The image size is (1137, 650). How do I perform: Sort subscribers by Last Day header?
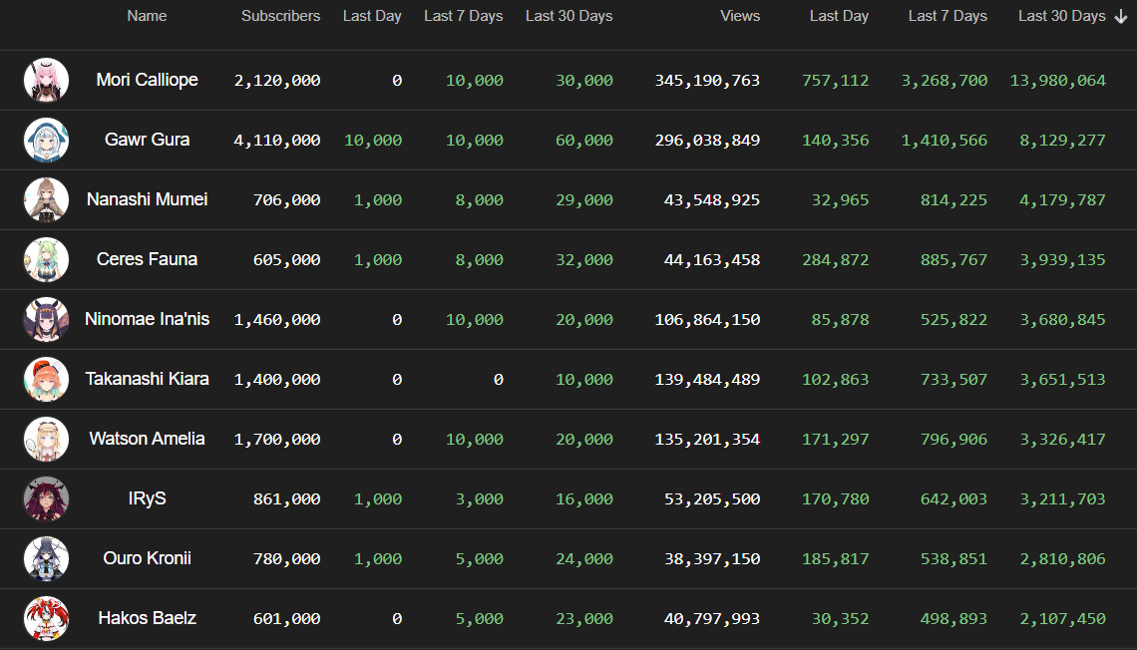(372, 16)
